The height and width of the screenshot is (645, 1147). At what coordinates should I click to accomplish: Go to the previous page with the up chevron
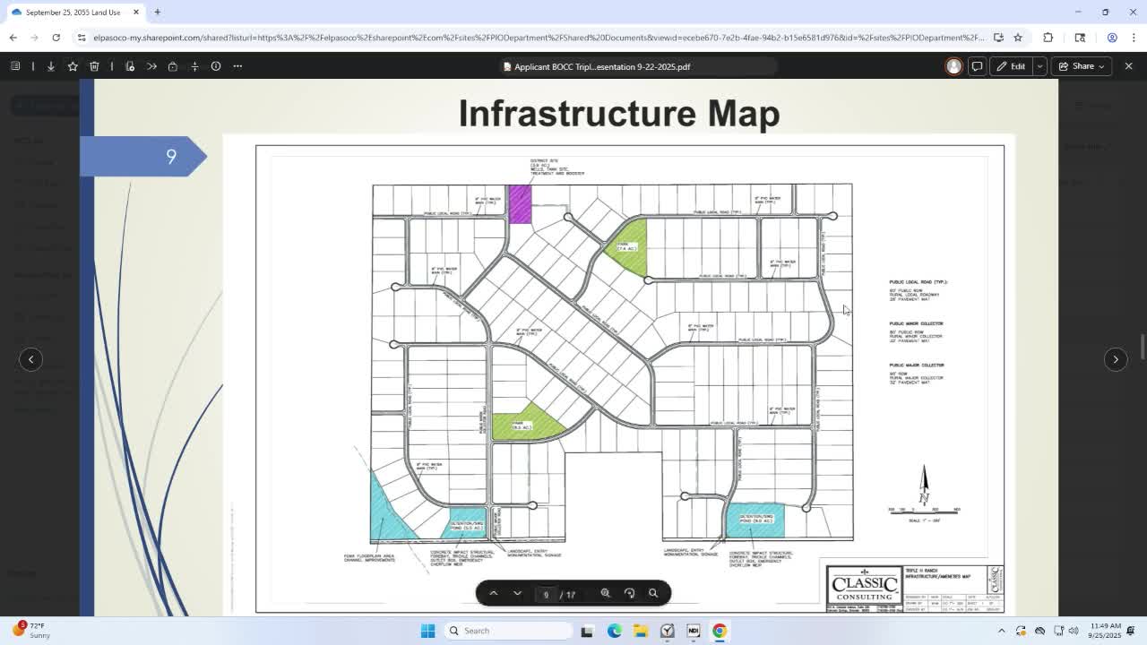point(493,593)
